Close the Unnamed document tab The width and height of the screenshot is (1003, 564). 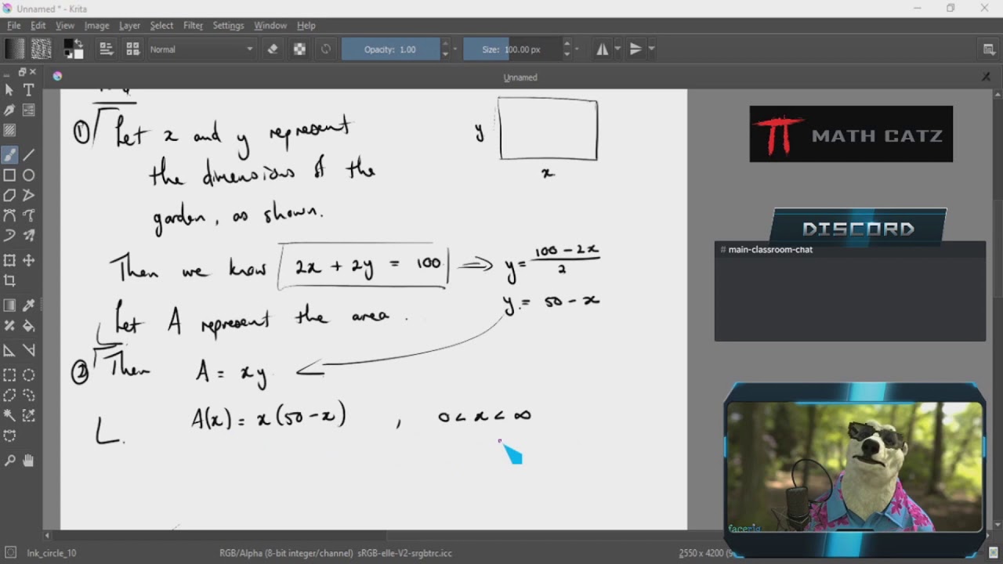coord(986,77)
